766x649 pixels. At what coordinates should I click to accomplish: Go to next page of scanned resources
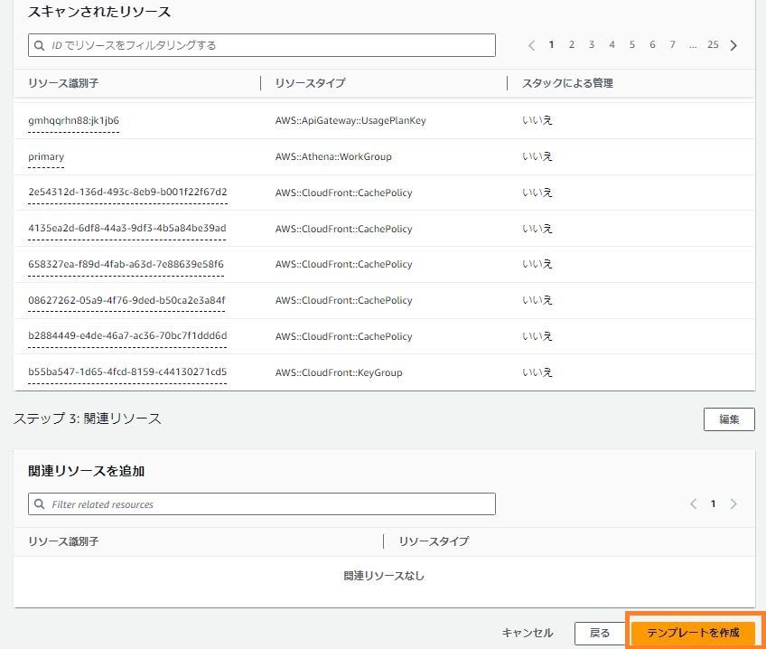coord(733,45)
